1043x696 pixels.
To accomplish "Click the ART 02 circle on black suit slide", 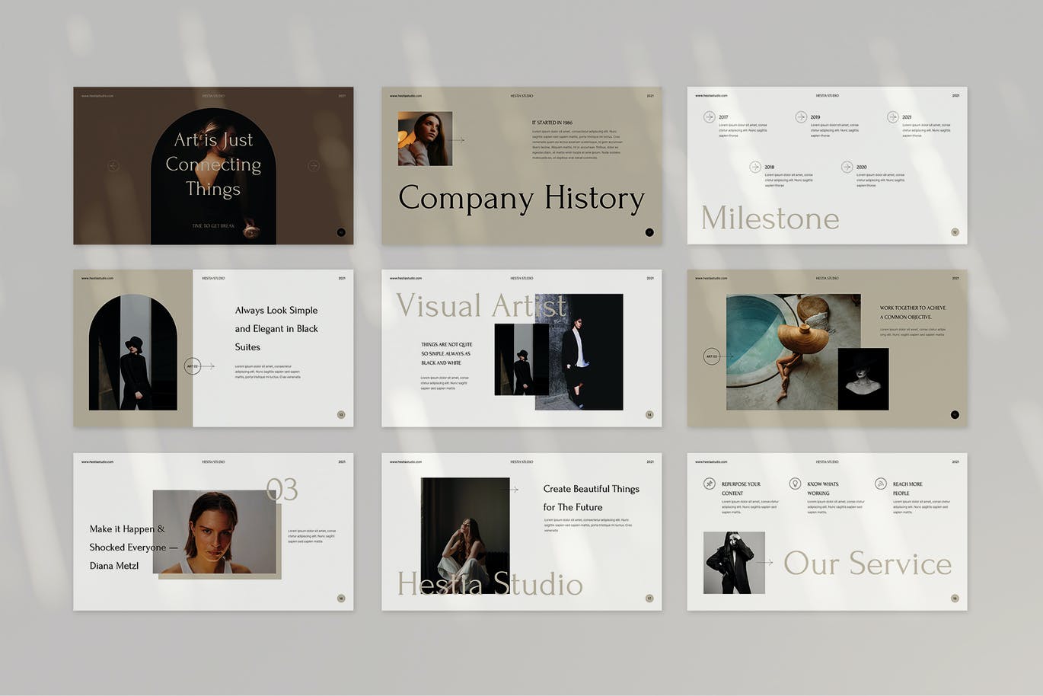I will point(193,366).
